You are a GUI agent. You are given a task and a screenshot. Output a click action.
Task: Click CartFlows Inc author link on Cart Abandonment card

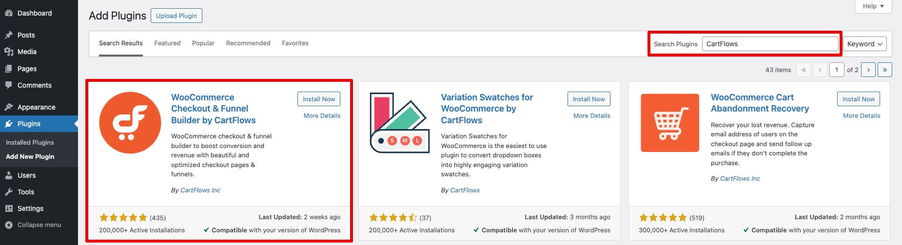pos(740,179)
